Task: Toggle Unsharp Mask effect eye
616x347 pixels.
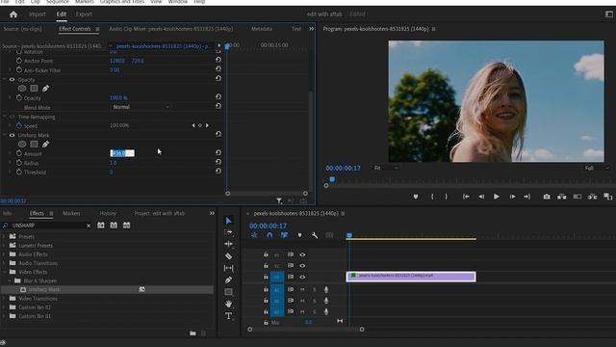Action: click(x=12, y=135)
